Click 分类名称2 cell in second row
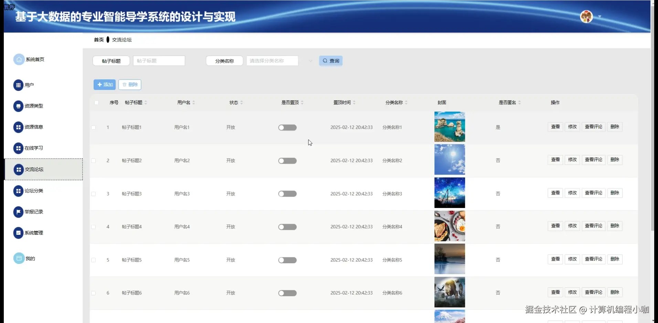The image size is (658, 323). (392, 161)
